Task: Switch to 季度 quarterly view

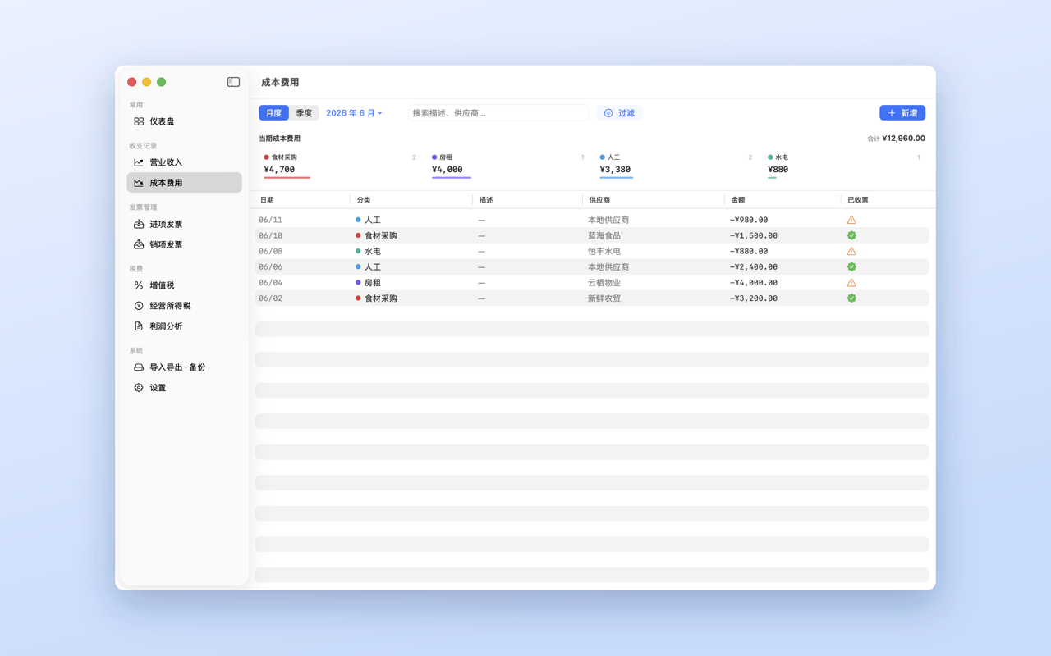Action: [304, 113]
